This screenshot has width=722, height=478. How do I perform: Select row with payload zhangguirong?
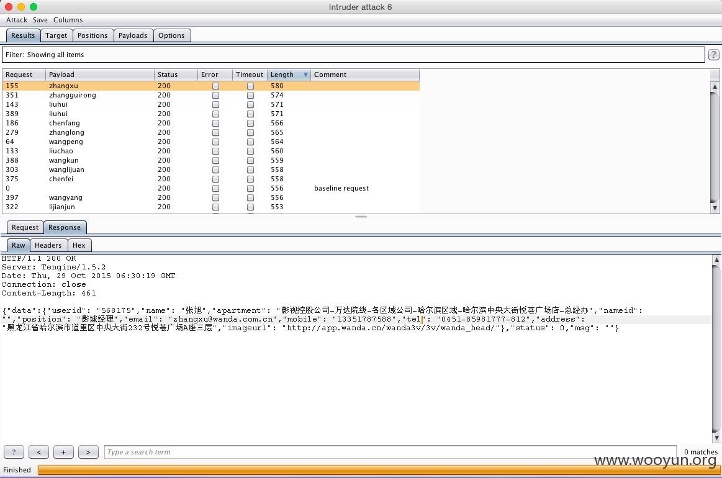(x=211, y=96)
